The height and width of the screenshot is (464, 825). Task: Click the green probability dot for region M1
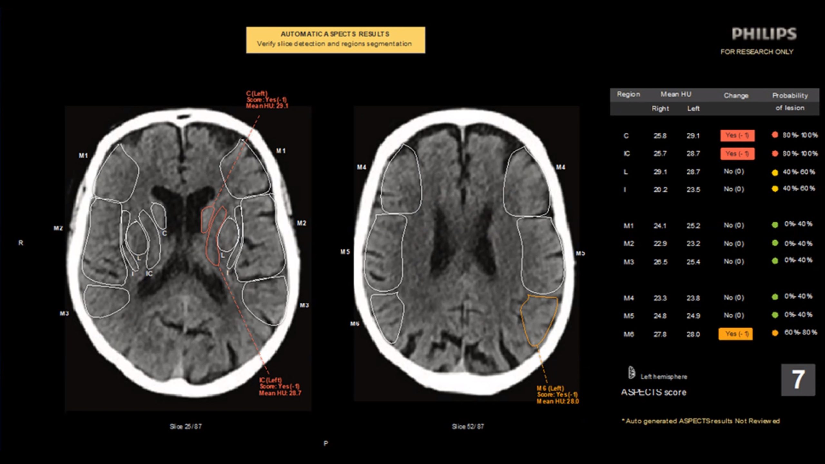[775, 225]
